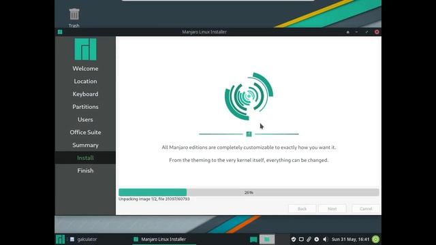The height and width of the screenshot is (245, 436).
Task: Select the Partitions step in the sidebar
Action: [85, 107]
